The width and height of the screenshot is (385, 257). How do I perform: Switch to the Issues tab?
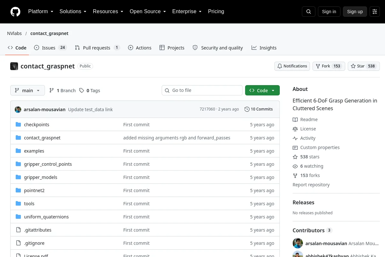pyautogui.click(x=50, y=48)
